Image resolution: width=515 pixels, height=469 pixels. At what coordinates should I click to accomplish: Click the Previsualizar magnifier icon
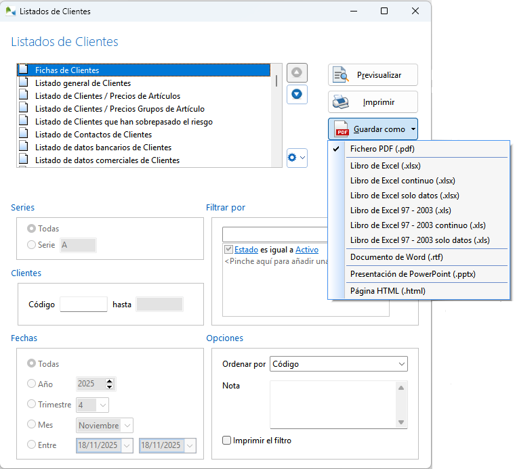(x=343, y=75)
